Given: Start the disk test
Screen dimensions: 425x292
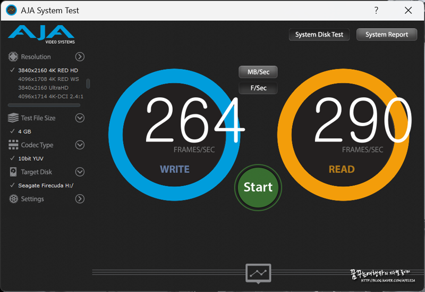Looking at the screenshot, I should [x=258, y=187].
